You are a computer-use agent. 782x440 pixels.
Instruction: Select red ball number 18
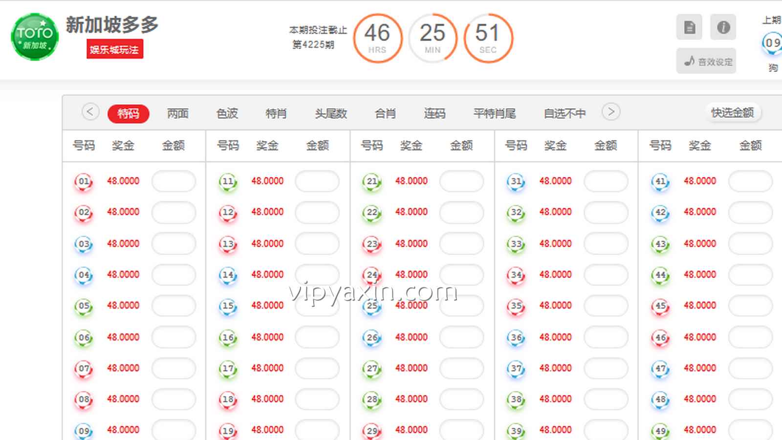point(228,399)
